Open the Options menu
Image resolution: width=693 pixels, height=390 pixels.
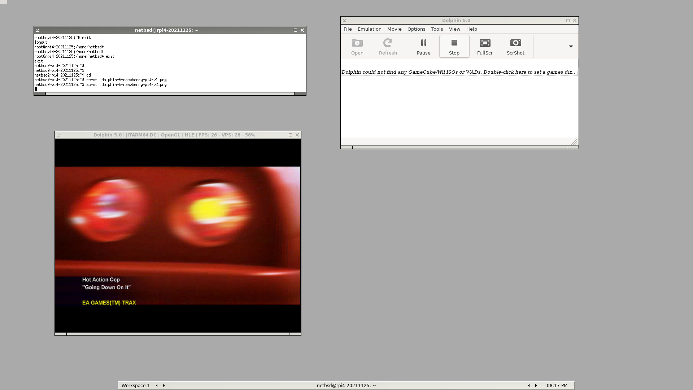pos(416,29)
